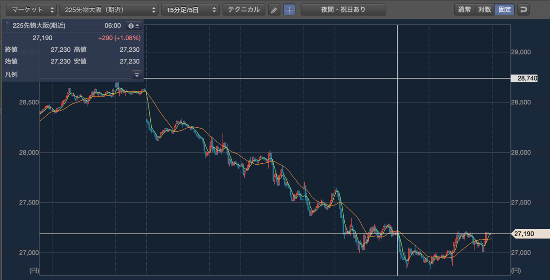This screenshot has height=280, width=550.
Task: Click the +290 (+1.08%) change value
Action: [x=119, y=38]
